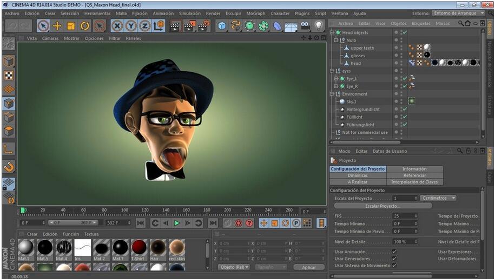
Task: Click the Aplicar button
Action: 309,267
